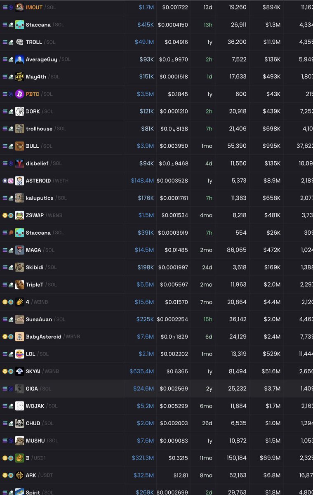This screenshot has height=495, width=313.
Task: Click SKYAI's $51.6M volume
Action: pyautogui.click(x=270, y=371)
